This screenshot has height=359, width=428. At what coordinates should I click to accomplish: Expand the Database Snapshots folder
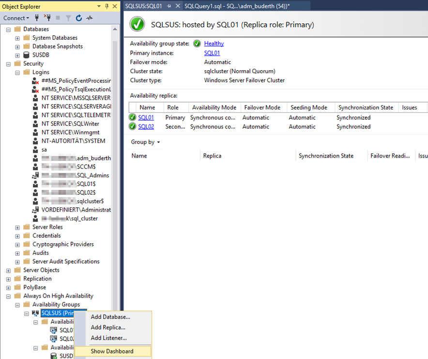point(17,47)
